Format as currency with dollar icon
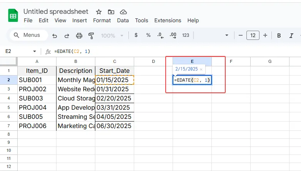Screen dimensions: 301x171 136,35
